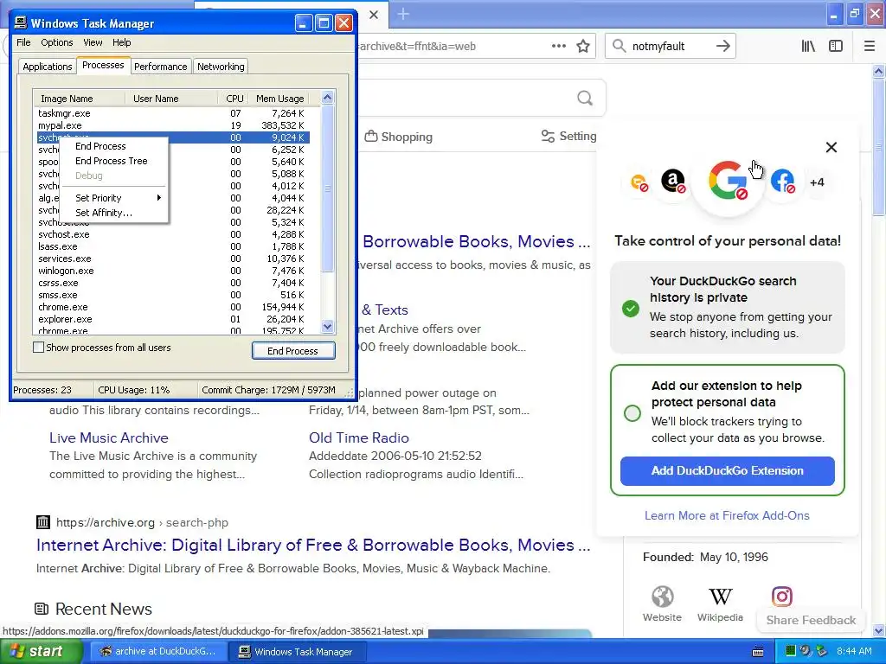Click the Amazon tracker icon in popup
The image size is (886, 664).
[673, 182]
